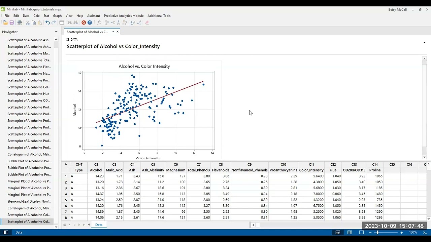Screen dimensions: 431x242
Task: Open command line pane icon at status bar end
Action: coord(425,232)
